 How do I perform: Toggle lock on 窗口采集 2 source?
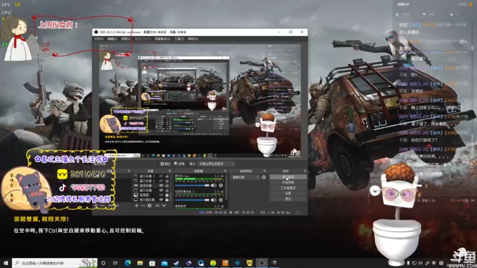[167, 181]
